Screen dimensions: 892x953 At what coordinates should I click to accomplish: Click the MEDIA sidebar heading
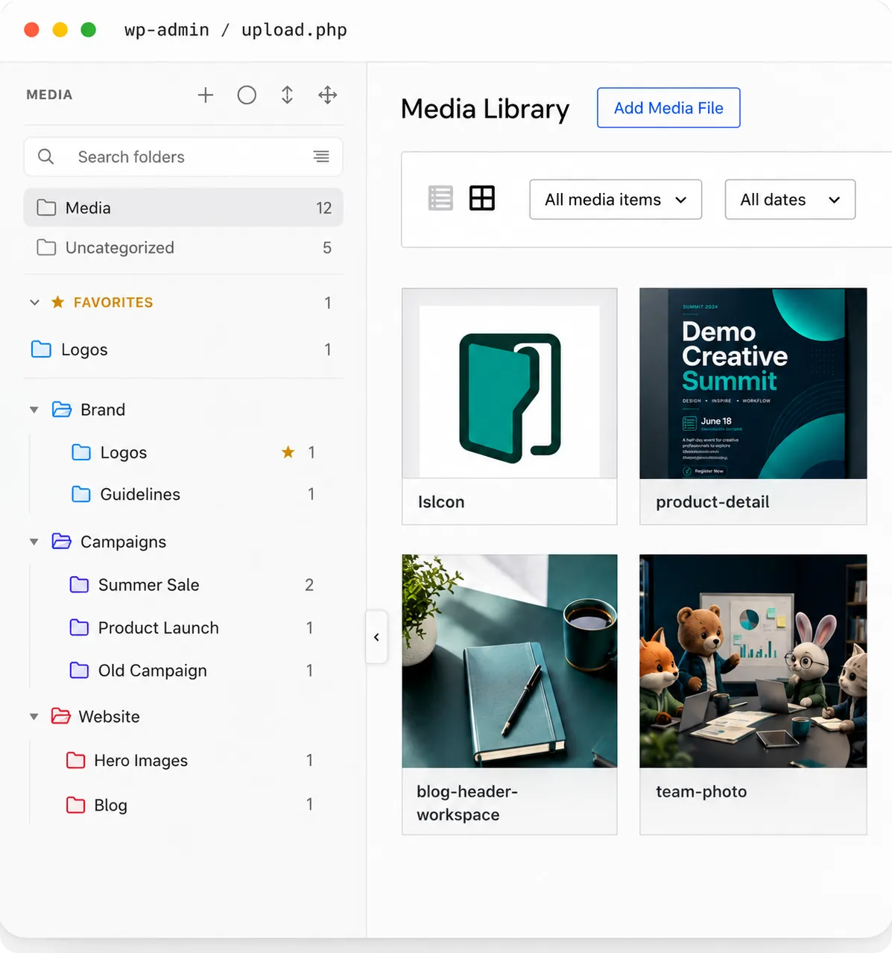[x=49, y=95]
